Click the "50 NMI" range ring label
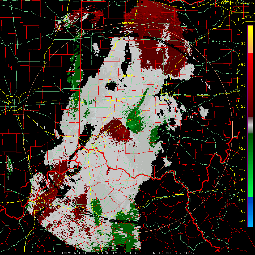 pos(128,76)
